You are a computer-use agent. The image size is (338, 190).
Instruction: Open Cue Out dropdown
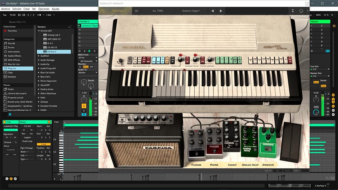pyautogui.click(x=320, y=69)
